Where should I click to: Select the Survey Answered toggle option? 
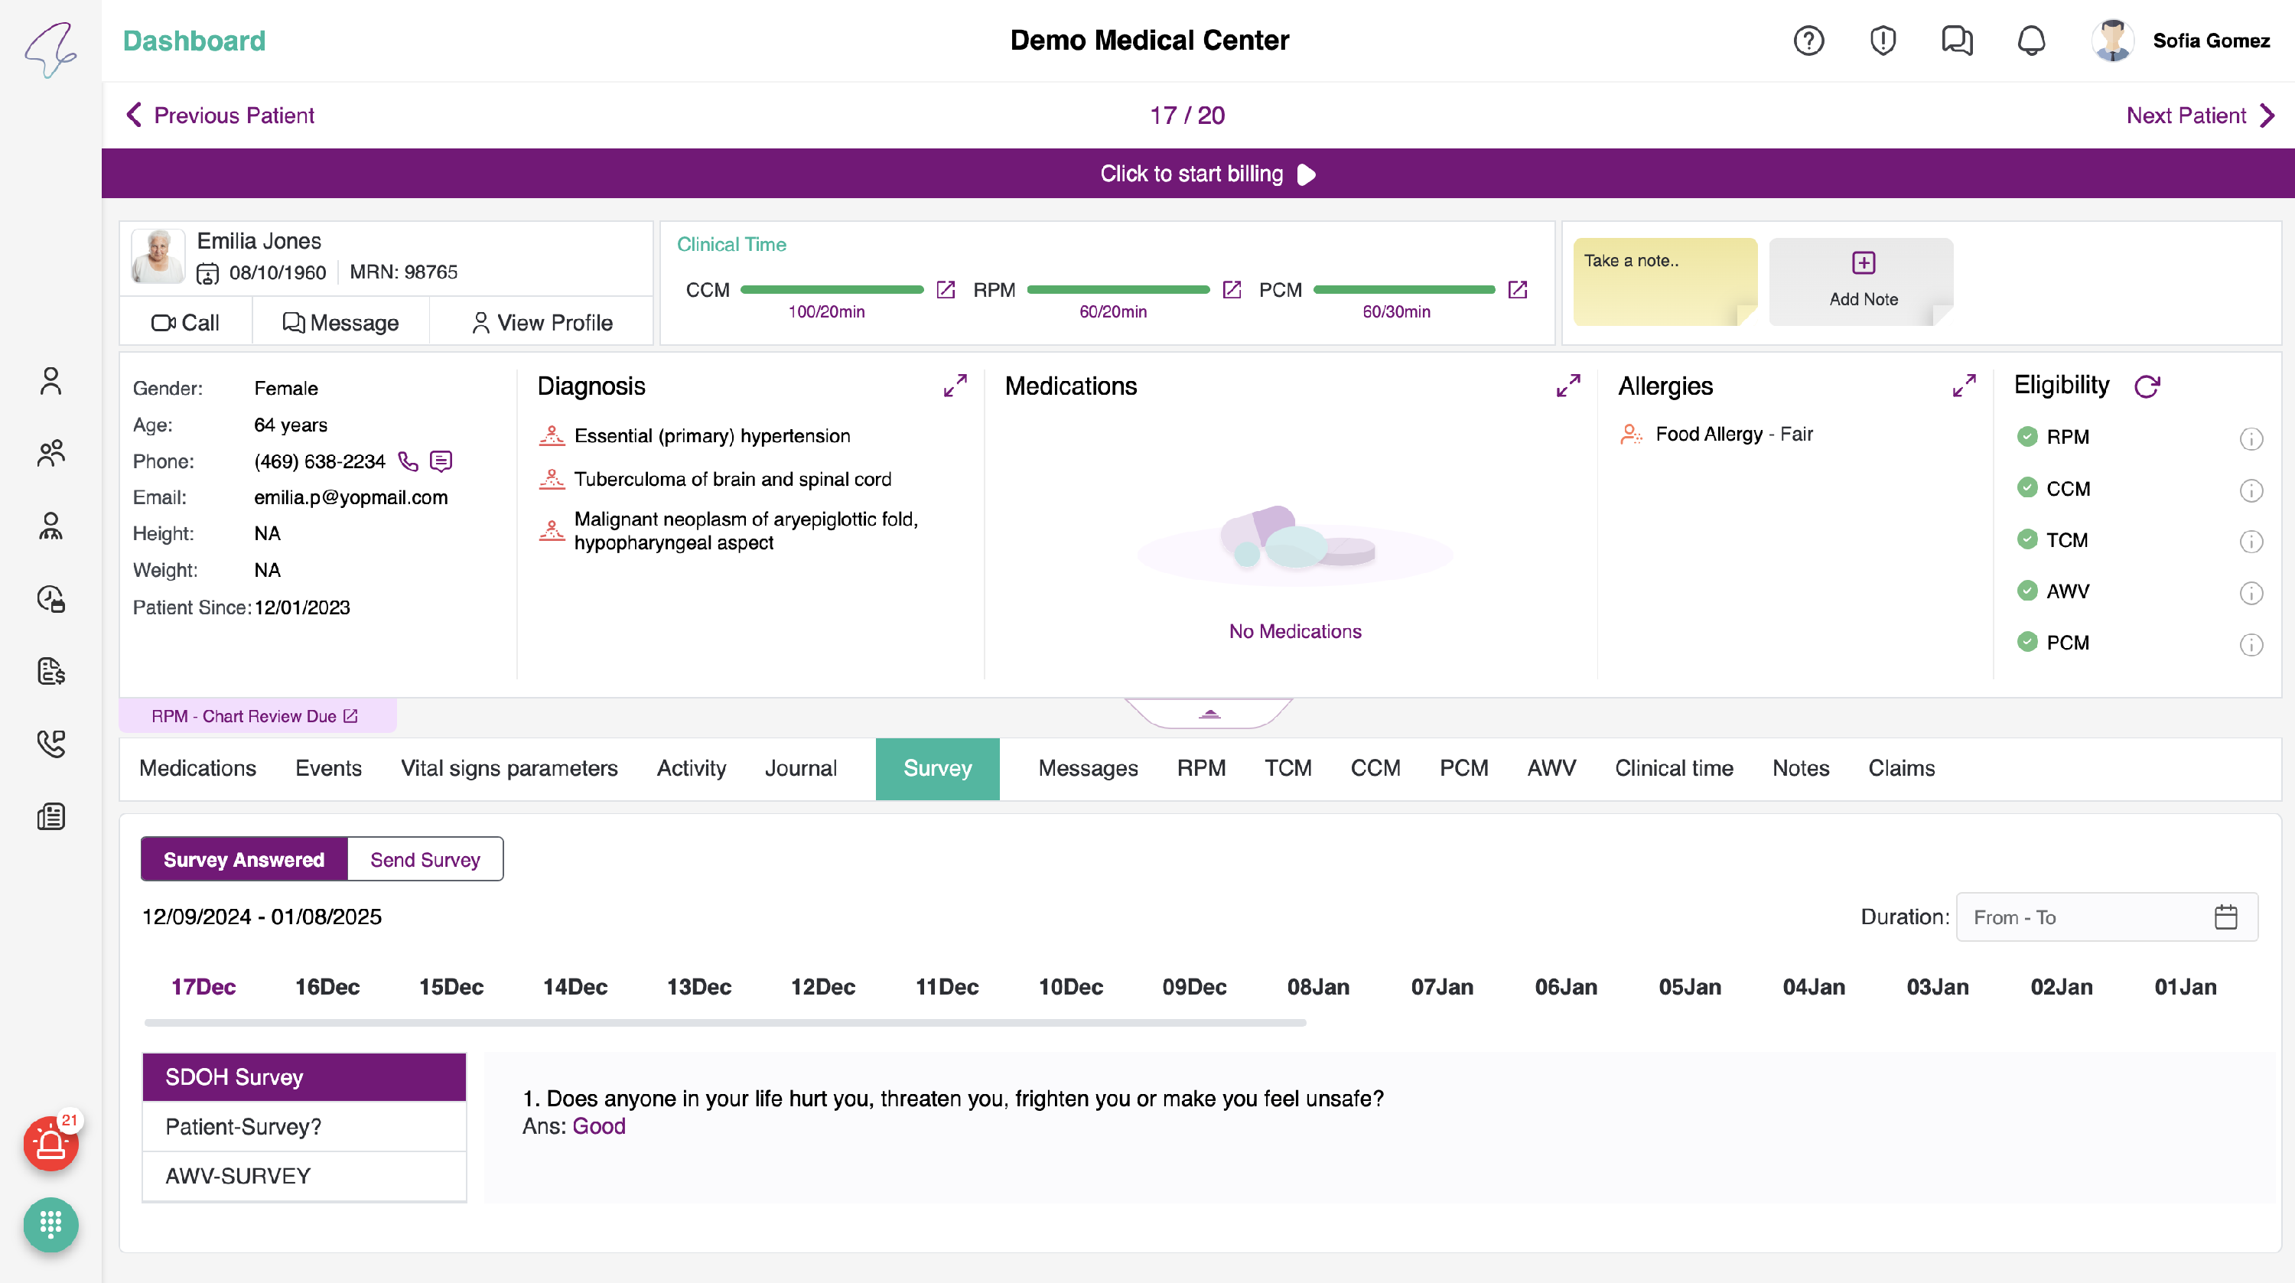(243, 859)
